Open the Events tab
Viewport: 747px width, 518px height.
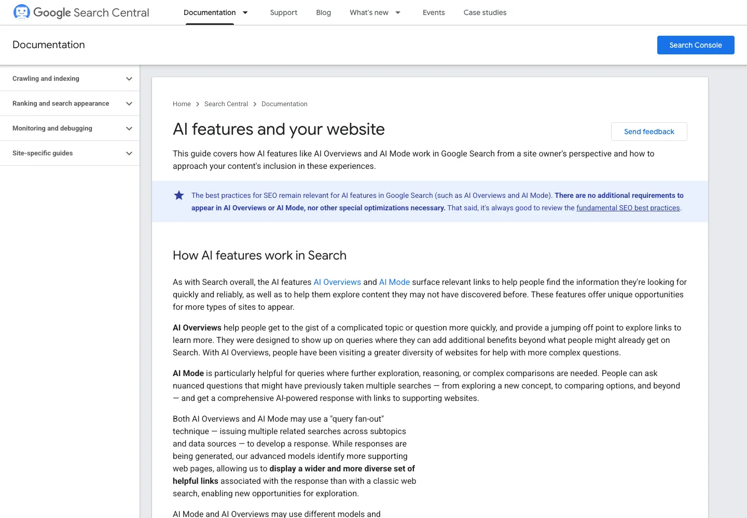tap(434, 12)
